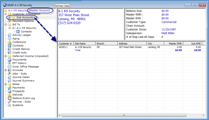The height and width of the screenshot is (120, 209).
Task: Click the Payments cash icon
Action: [x=10, y=88]
